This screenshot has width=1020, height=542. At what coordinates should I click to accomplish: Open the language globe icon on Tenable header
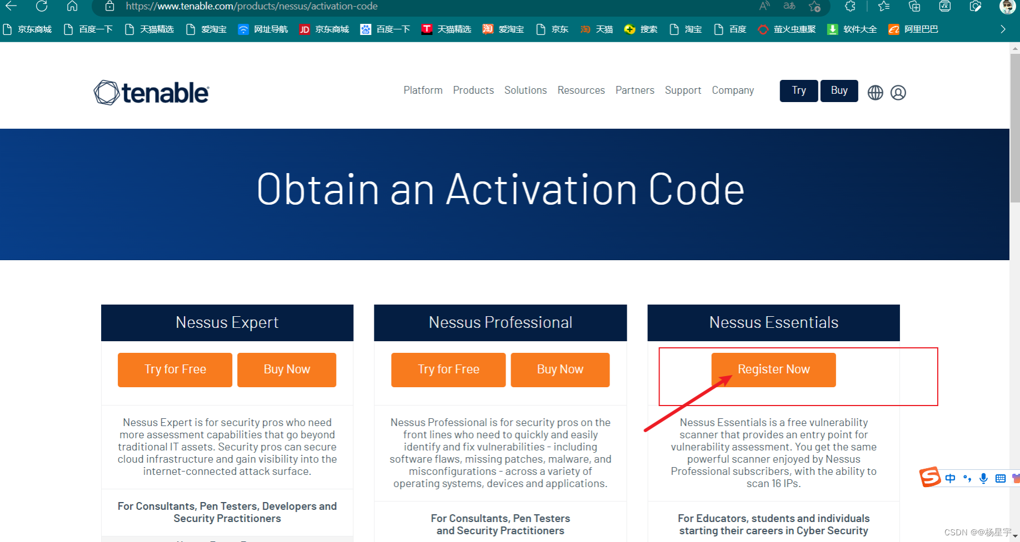tap(875, 93)
